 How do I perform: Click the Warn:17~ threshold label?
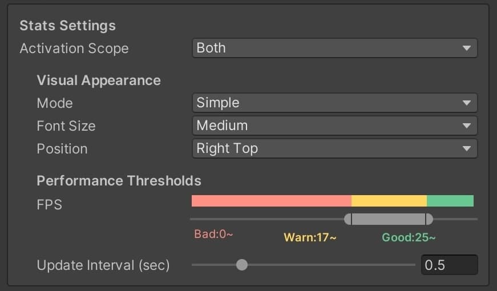[310, 237]
